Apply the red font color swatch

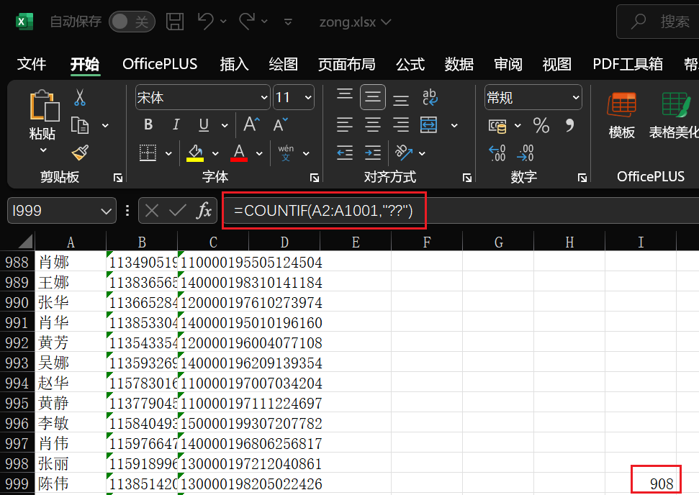[x=239, y=153]
